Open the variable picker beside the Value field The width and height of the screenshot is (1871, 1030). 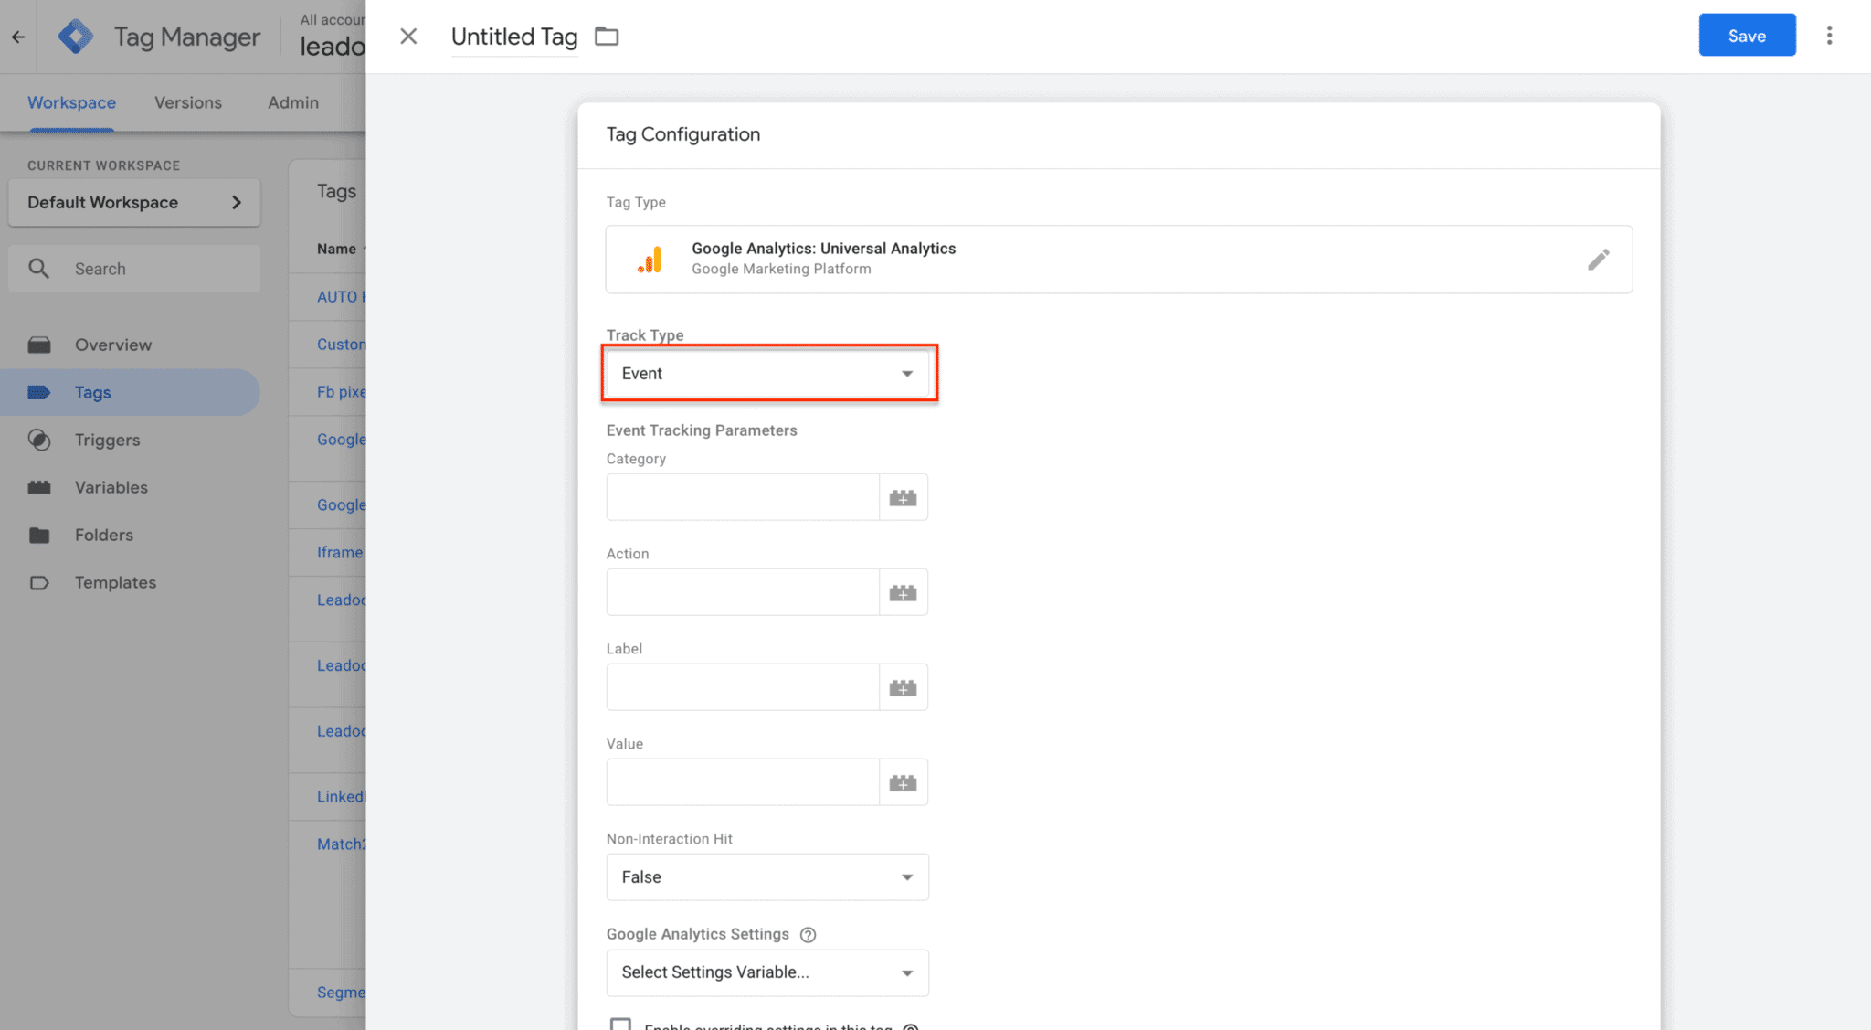point(904,782)
